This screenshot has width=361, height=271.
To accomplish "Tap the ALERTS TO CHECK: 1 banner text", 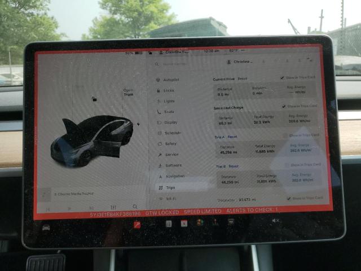I will point(252,210).
